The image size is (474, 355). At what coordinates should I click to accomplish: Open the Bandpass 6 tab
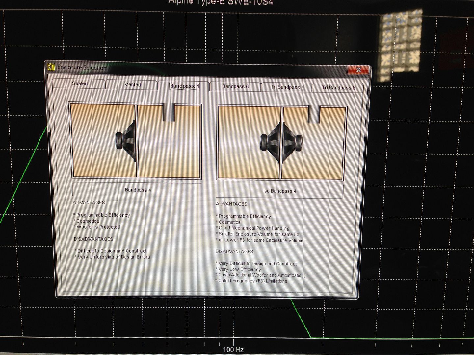[x=235, y=86]
